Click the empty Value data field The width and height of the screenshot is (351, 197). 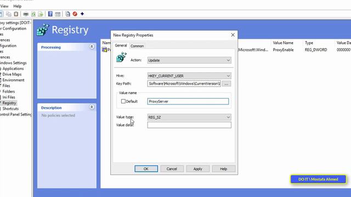click(x=189, y=125)
